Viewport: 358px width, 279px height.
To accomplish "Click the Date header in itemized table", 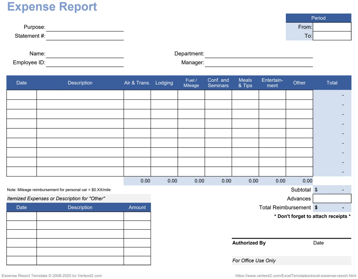I will [21, 207].
